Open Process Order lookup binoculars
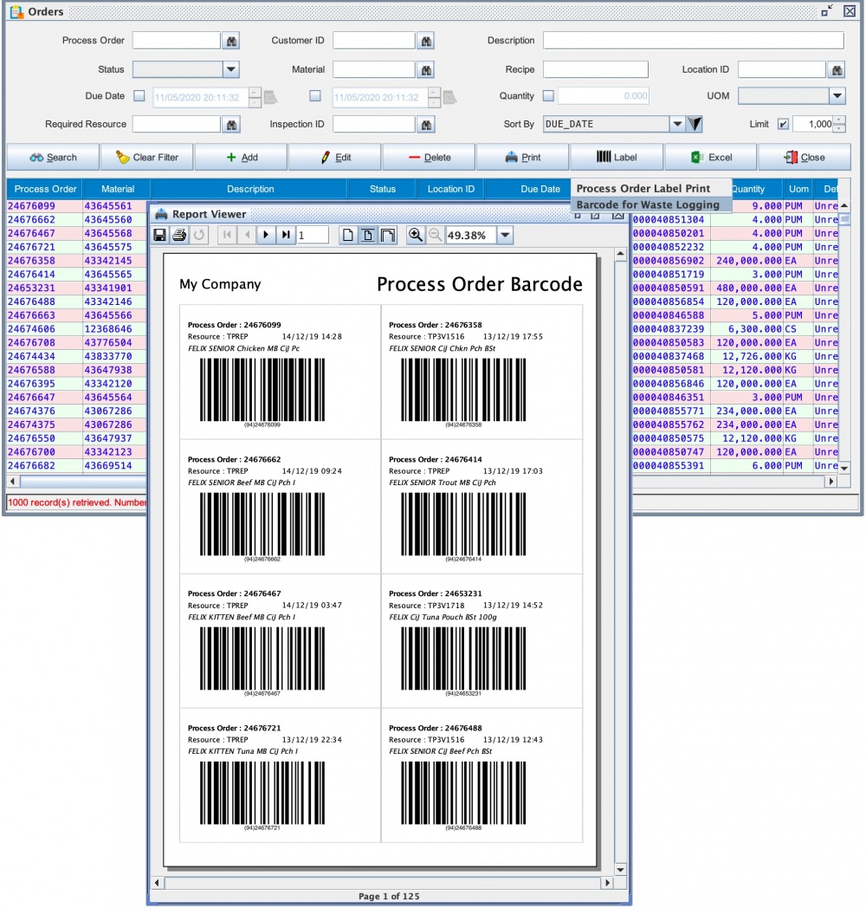The height and width of the screenshot is (908, 866). (x=231, y=41)
